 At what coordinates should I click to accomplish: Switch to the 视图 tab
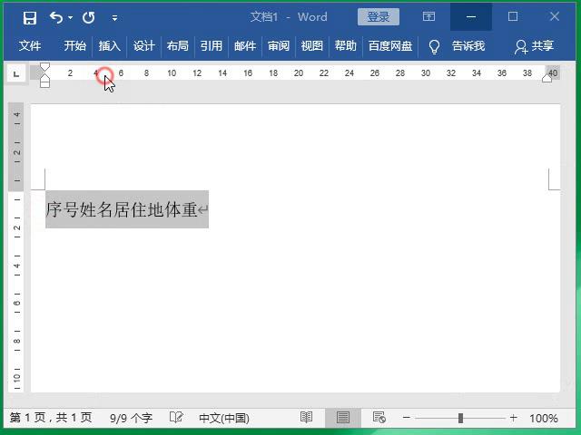[312, 46]
